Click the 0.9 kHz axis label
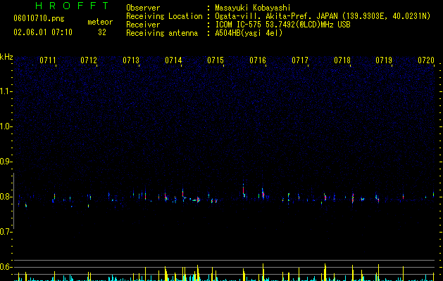The image size is (443, 281). (6, 162)
